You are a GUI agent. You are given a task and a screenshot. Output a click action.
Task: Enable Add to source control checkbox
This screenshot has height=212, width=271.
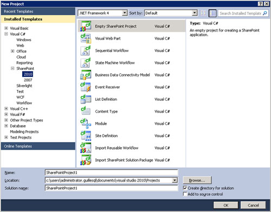(185, 194)
